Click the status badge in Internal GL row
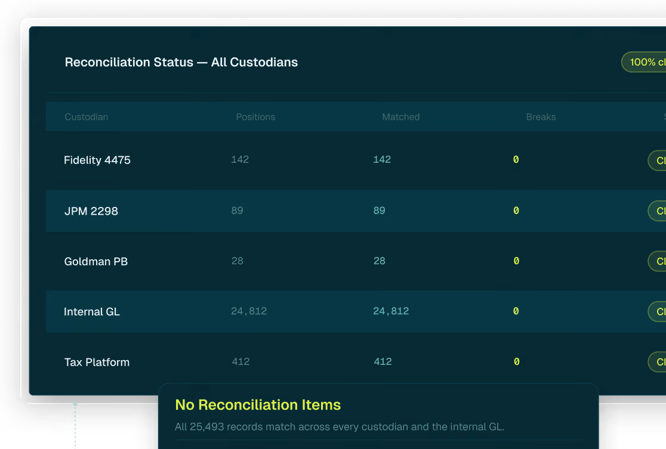Viewport: 666px width, 449px height. pyautogui.click(x=657, y=311)
